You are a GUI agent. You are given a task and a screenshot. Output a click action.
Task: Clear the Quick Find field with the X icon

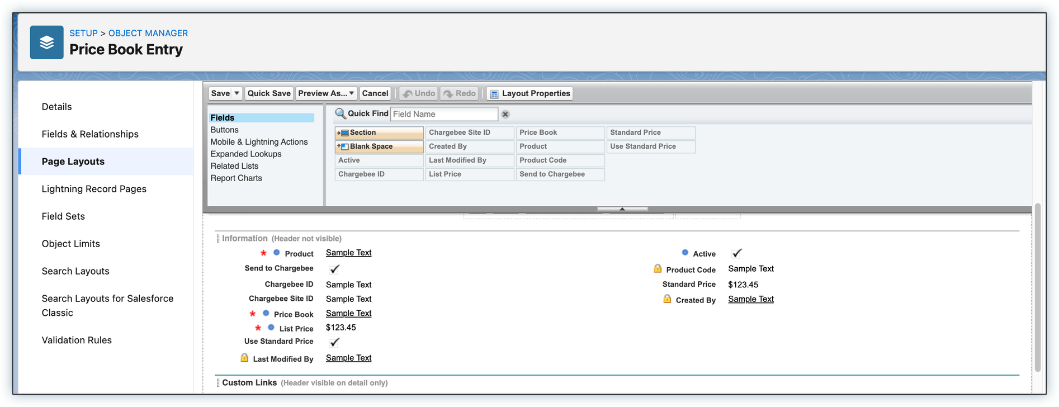click(505, 115)
